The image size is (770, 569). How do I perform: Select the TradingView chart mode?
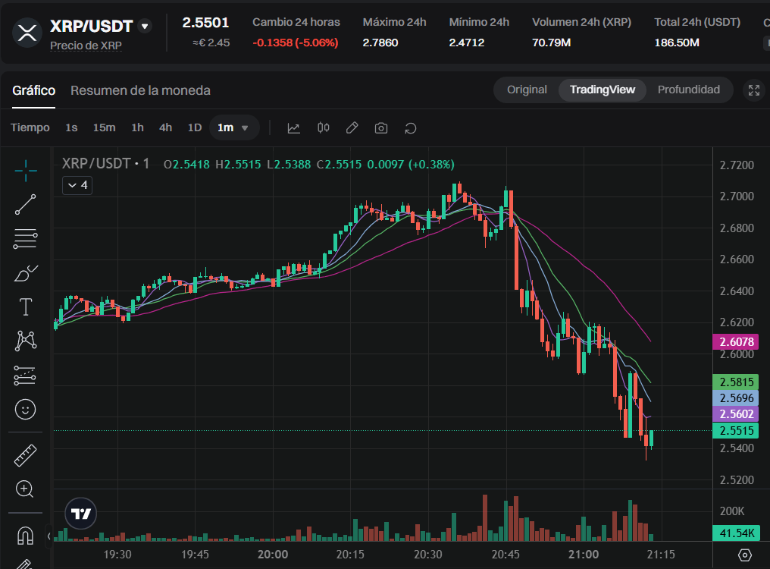pos(602,90)
